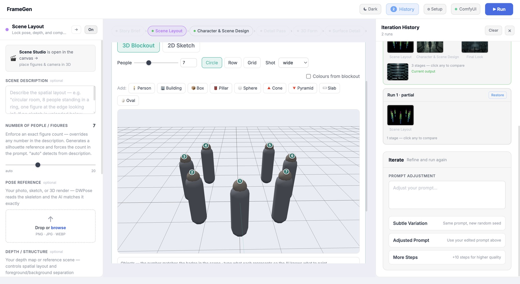Select figure badge 5 in the 3D scene
The image size is (520, 284).
pos(270,145)
